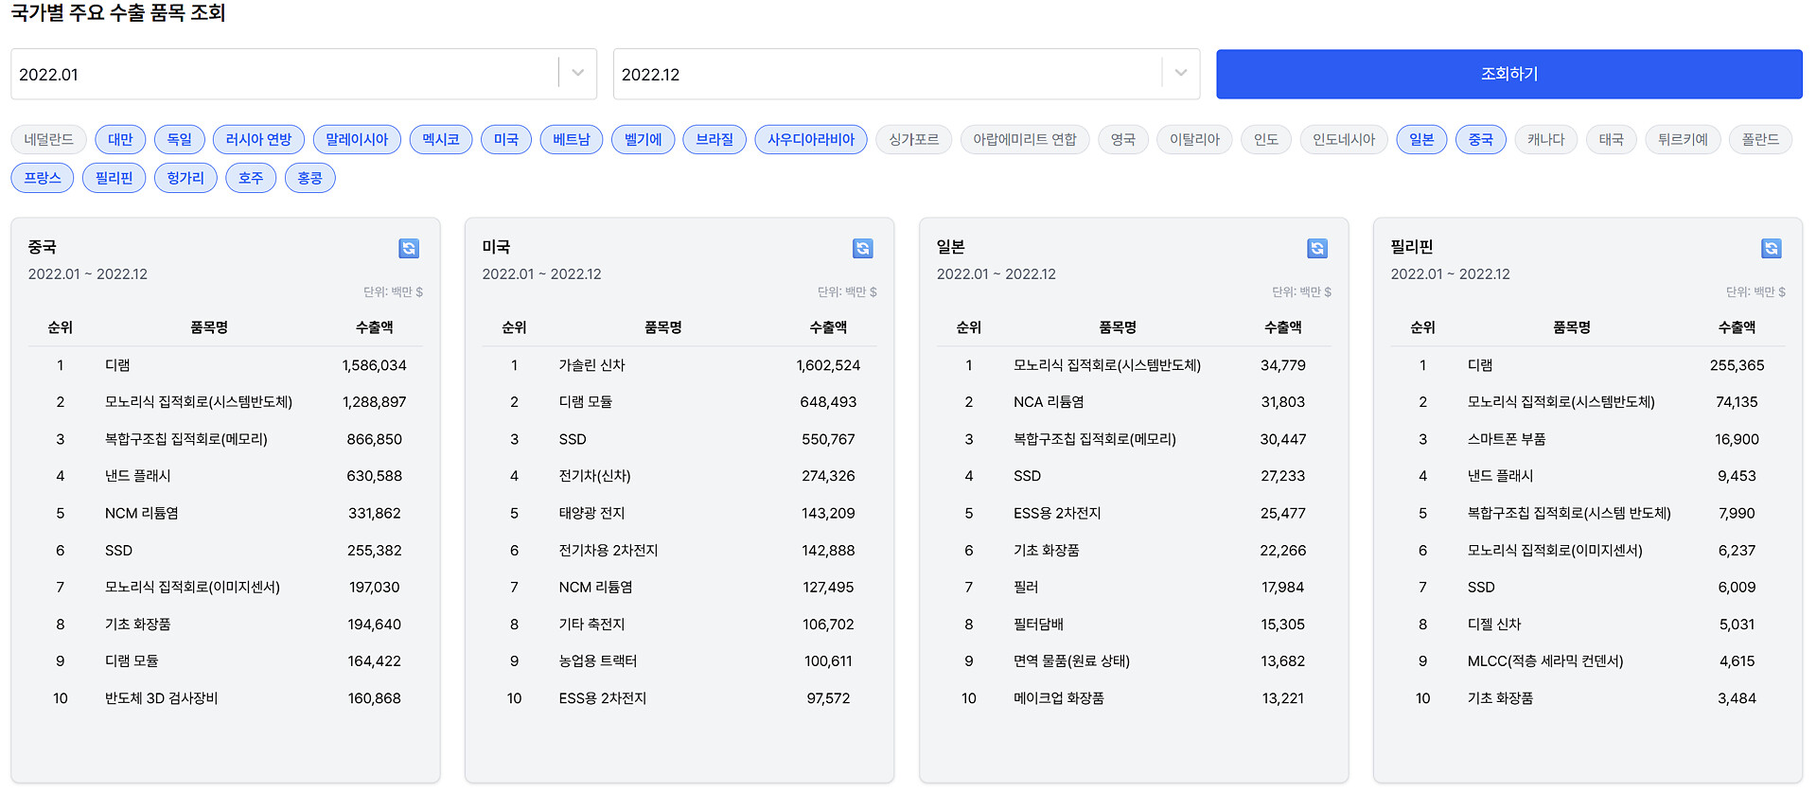Click chevron arrow of start date selector

pos(577,73)
